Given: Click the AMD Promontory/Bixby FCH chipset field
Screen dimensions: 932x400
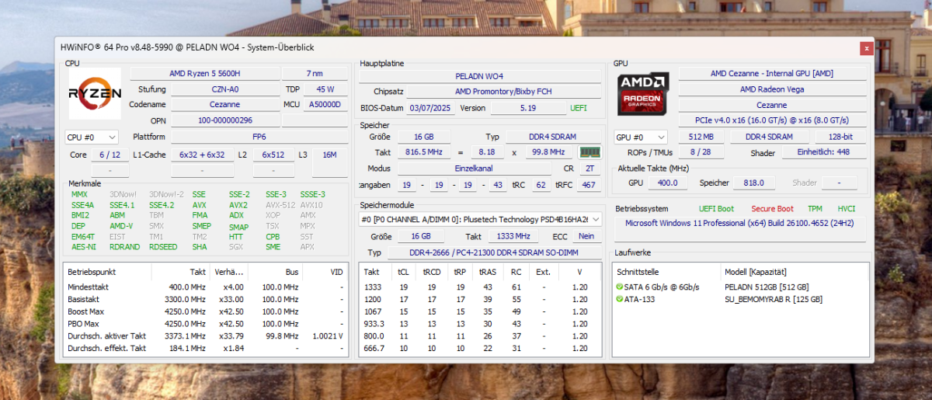Looking at the screenshot, I should (x=503, y=92).
